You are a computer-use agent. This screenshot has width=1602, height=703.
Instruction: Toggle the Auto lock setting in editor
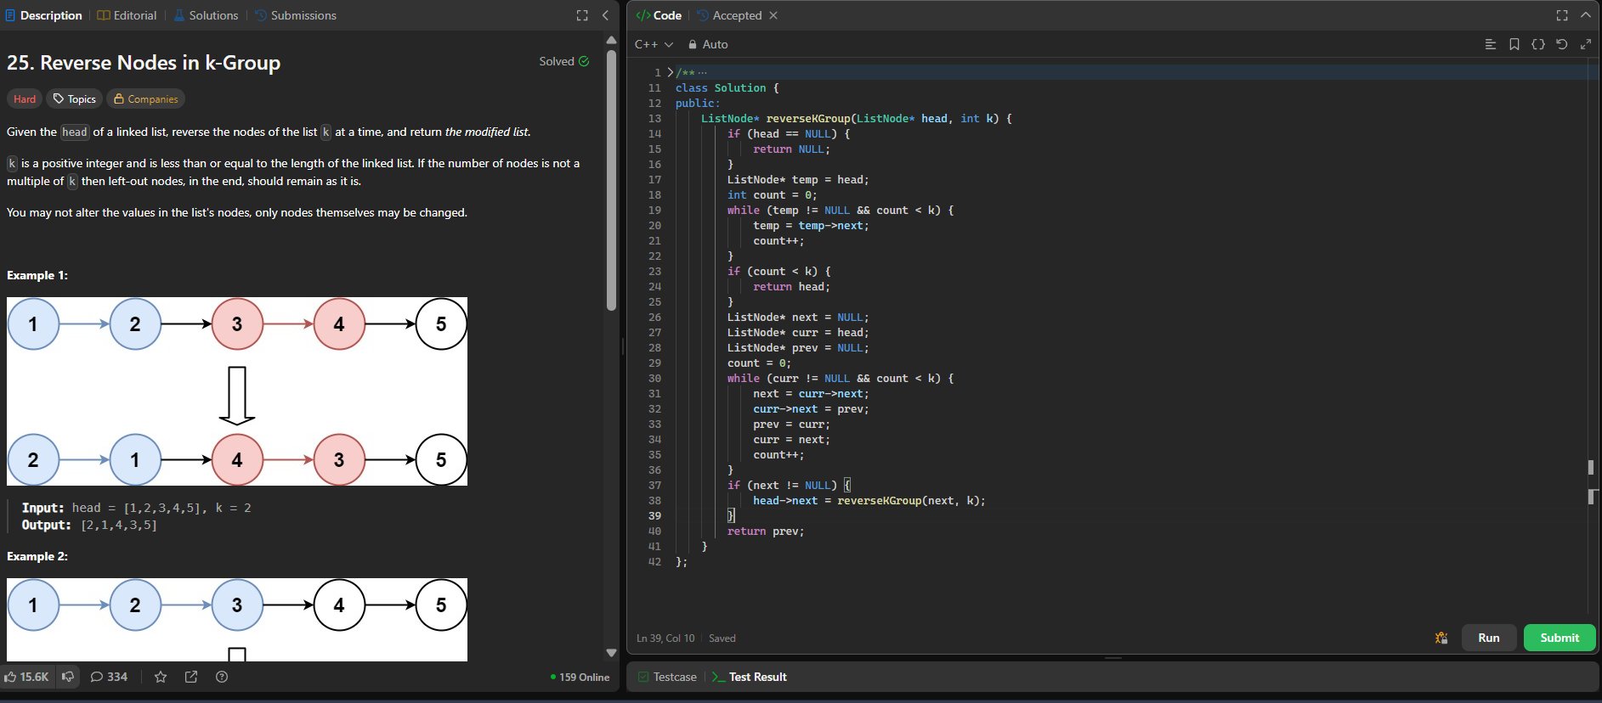[708, 44]
